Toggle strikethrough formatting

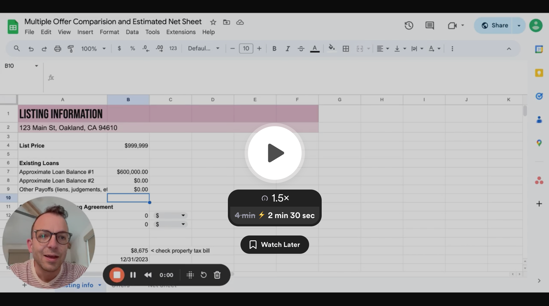pyautogui.click(x=301, y=49)
